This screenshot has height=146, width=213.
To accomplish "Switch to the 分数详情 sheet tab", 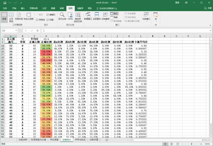I will point(94,140).
